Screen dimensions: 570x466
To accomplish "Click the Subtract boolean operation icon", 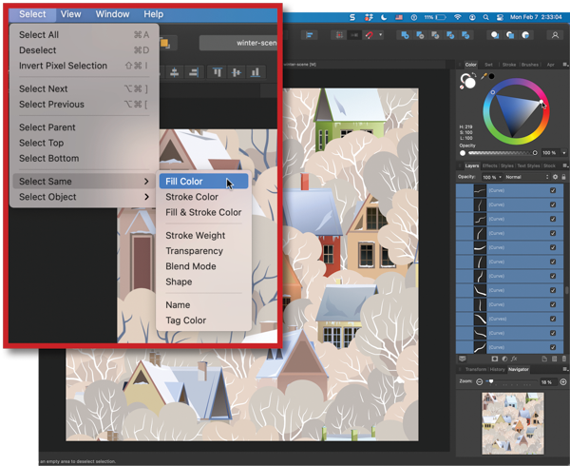I will tap(420, 35).
